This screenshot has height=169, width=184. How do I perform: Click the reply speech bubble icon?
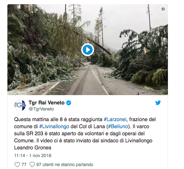pyautogui.click(x=32, y=165)
